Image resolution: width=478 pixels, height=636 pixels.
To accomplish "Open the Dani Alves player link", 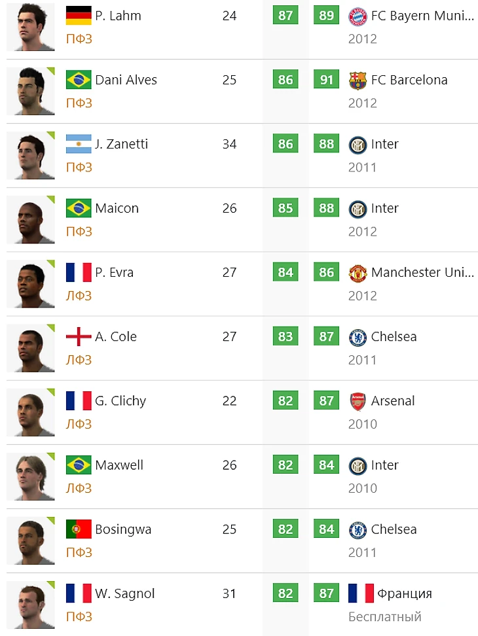I will click(x=126, y=80).
